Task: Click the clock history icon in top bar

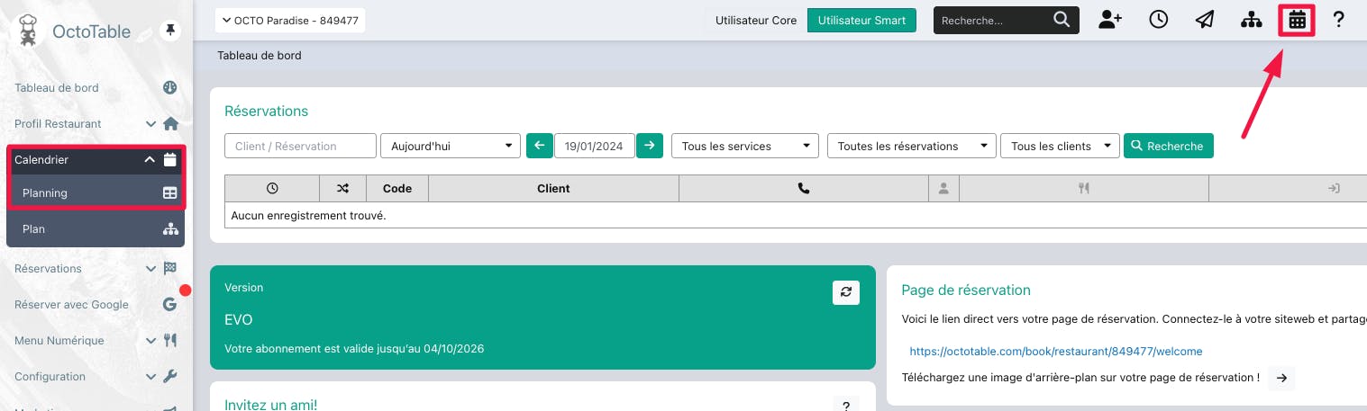Action: click(x=1158, y=20)
